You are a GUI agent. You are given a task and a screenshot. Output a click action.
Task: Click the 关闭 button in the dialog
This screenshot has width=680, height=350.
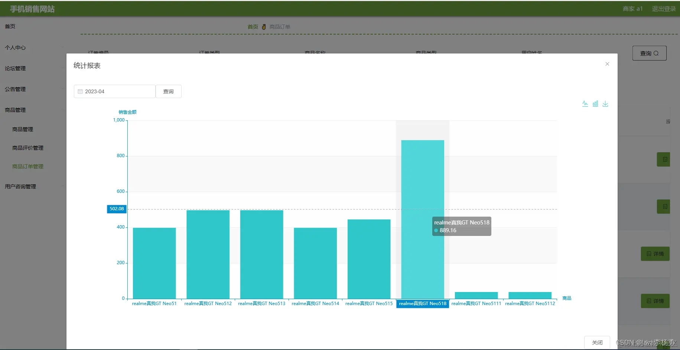coord(597,343)
